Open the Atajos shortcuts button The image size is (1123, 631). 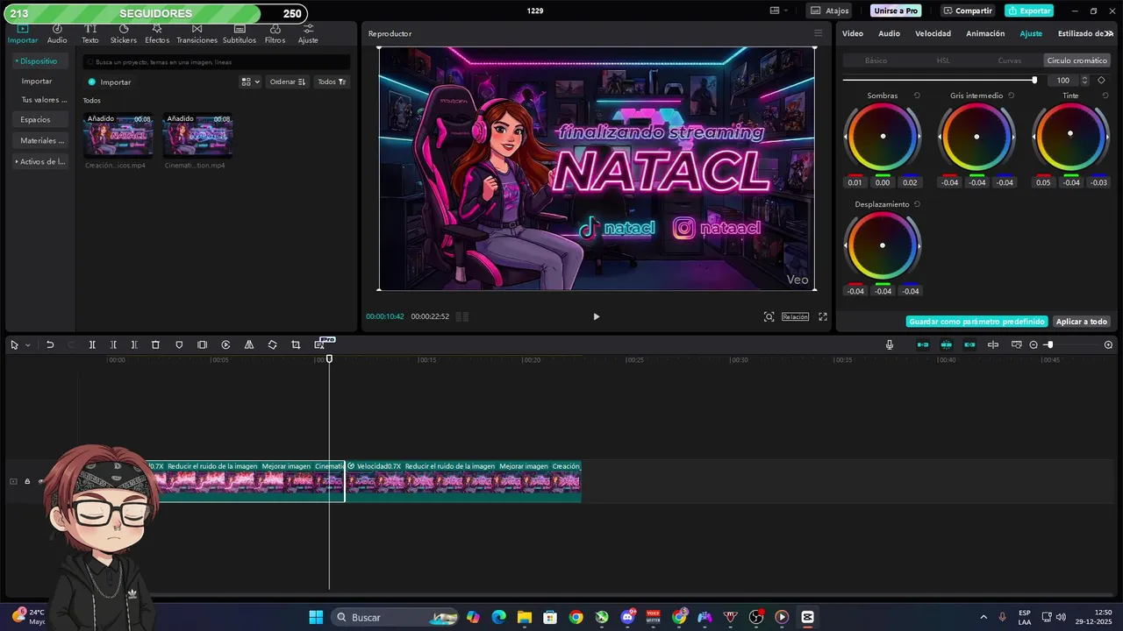click(830, 11)
